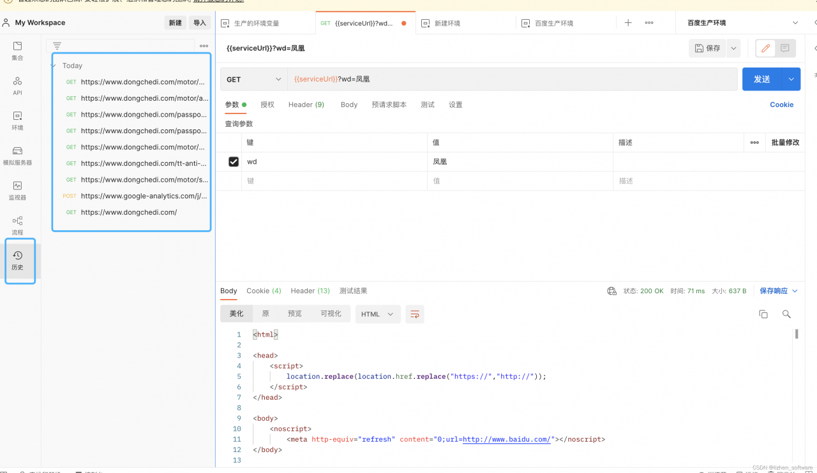Open the Cookie link

[x=782, y=105]
